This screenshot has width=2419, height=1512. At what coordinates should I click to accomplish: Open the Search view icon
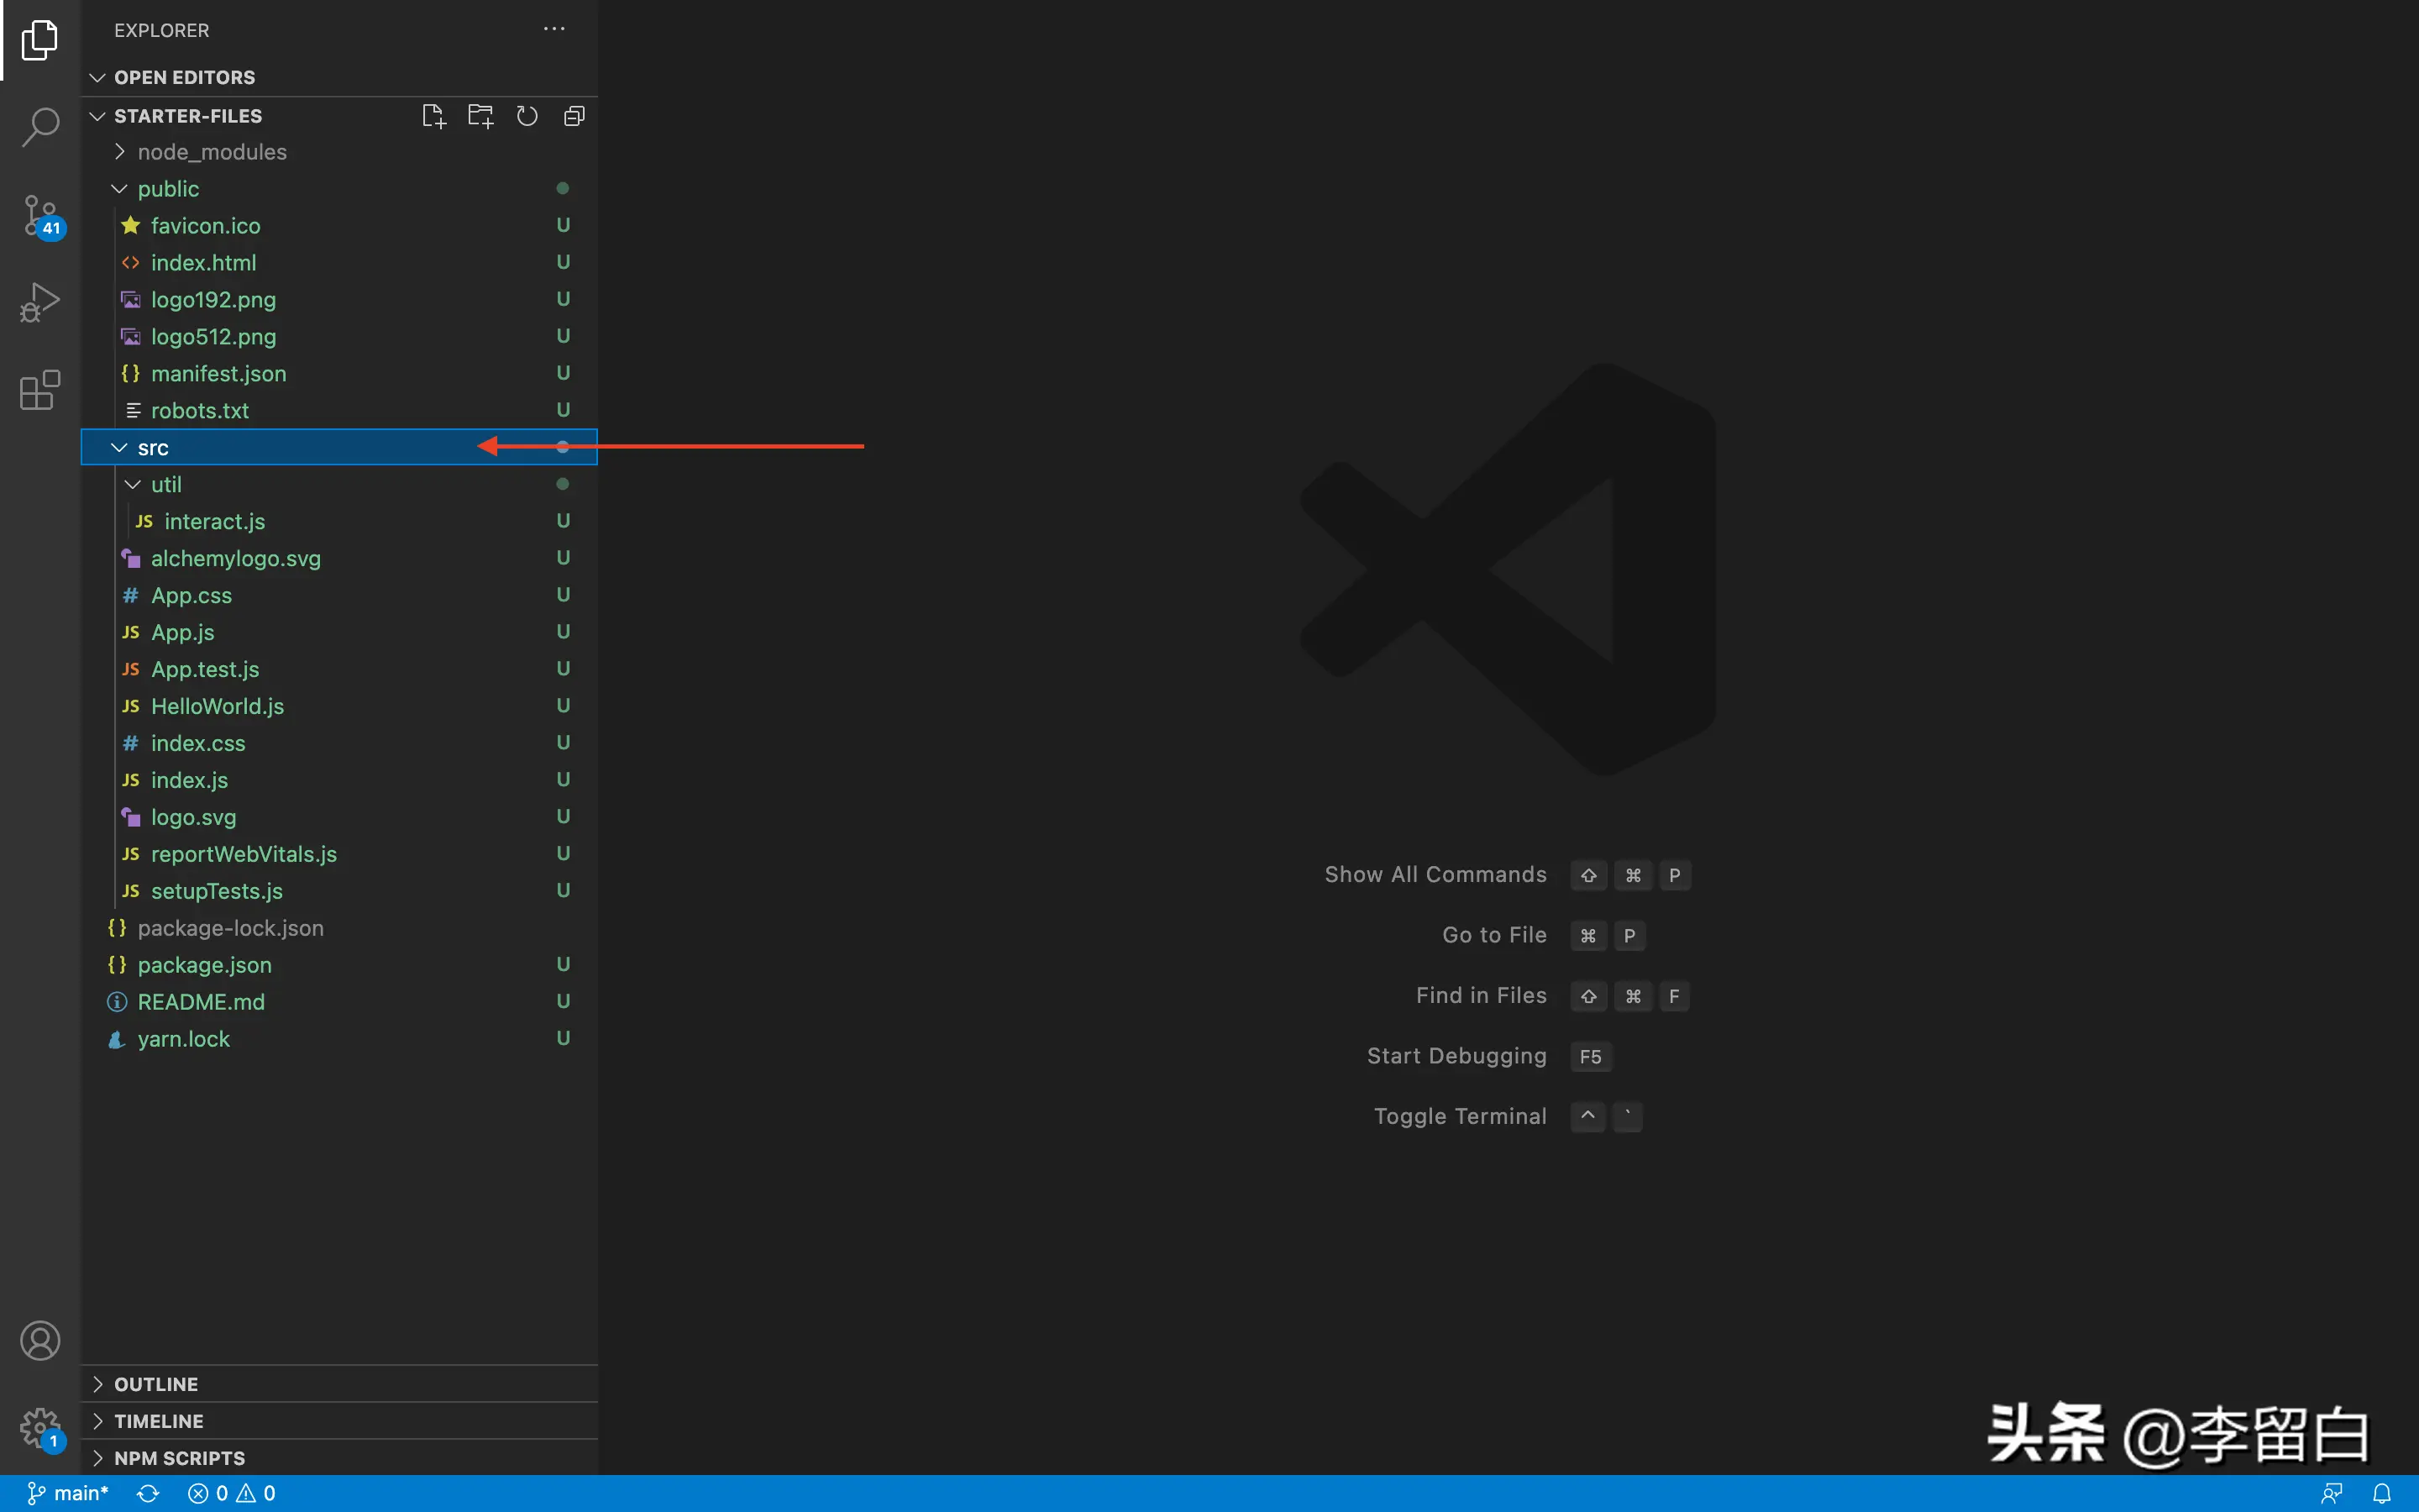40,127
